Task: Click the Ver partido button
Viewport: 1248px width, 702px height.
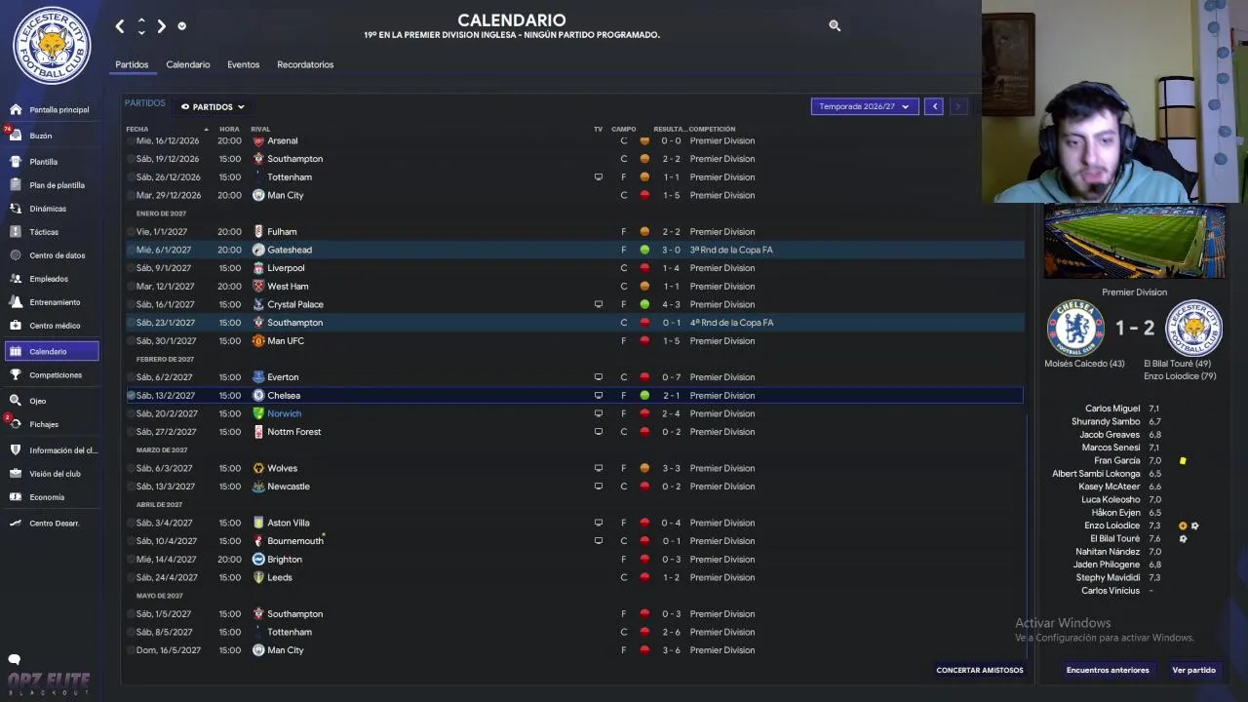Action: (1193, 670)
